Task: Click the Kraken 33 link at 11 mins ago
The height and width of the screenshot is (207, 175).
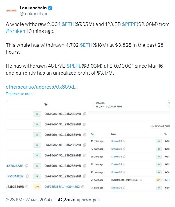Action: (117, 141)
